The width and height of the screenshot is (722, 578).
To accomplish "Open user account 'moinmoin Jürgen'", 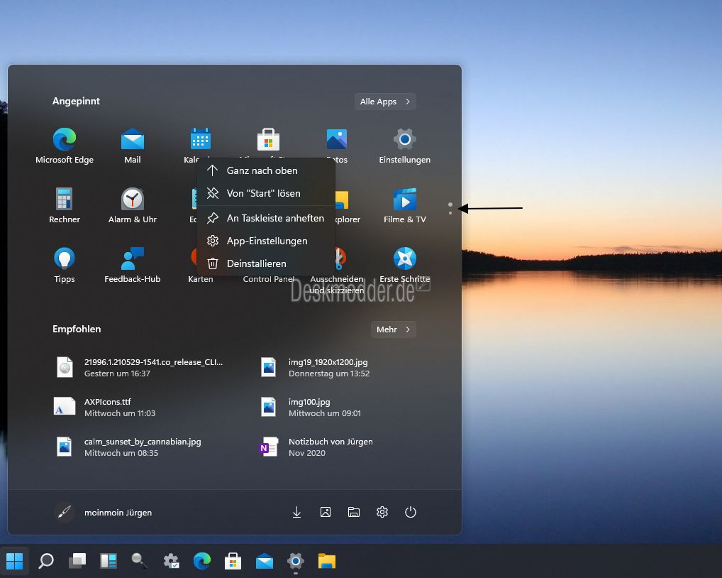I will [103, 513].
